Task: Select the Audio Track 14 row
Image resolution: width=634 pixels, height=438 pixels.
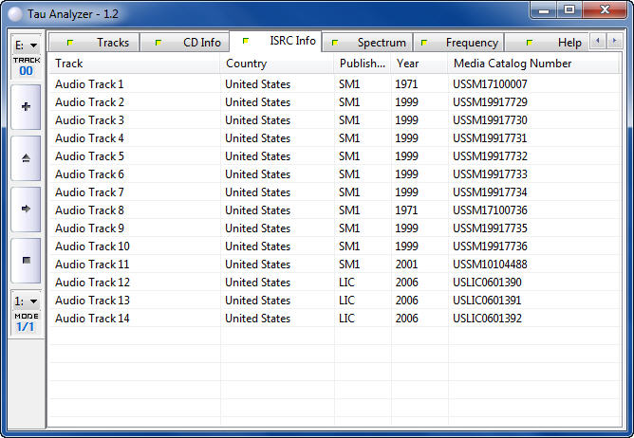Action: 92,319
